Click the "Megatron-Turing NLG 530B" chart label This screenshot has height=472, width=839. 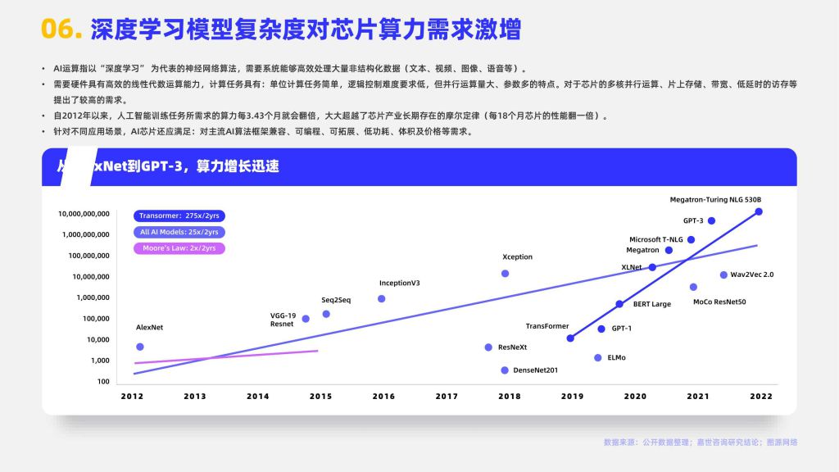pyautogui.click(x=715, y=200)
